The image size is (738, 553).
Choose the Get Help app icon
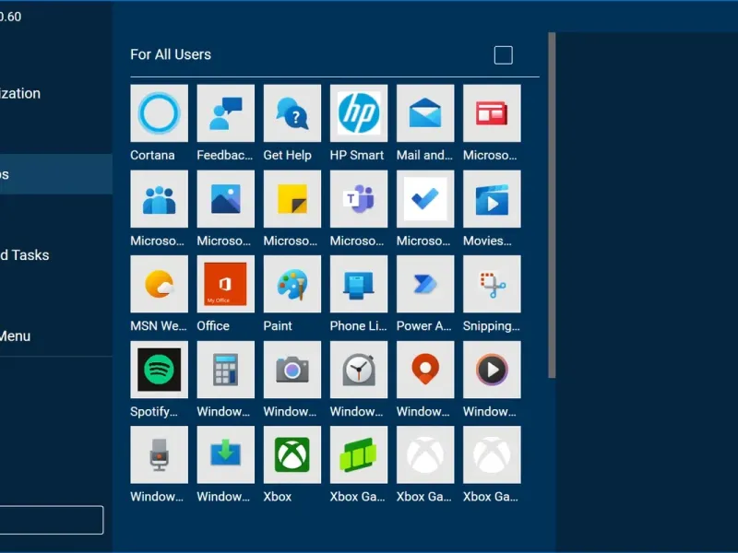(292, 113)
